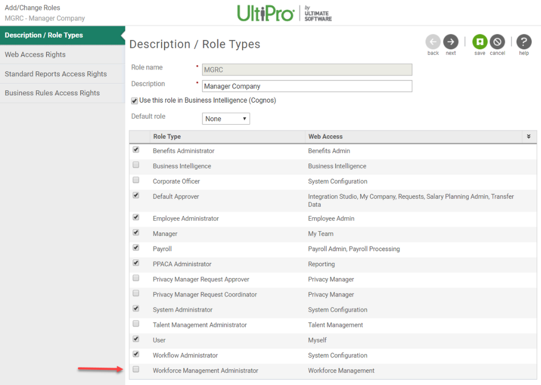Switch to Standard Reports Access Rights
541x385 pixels.
(x=56, y=74)
